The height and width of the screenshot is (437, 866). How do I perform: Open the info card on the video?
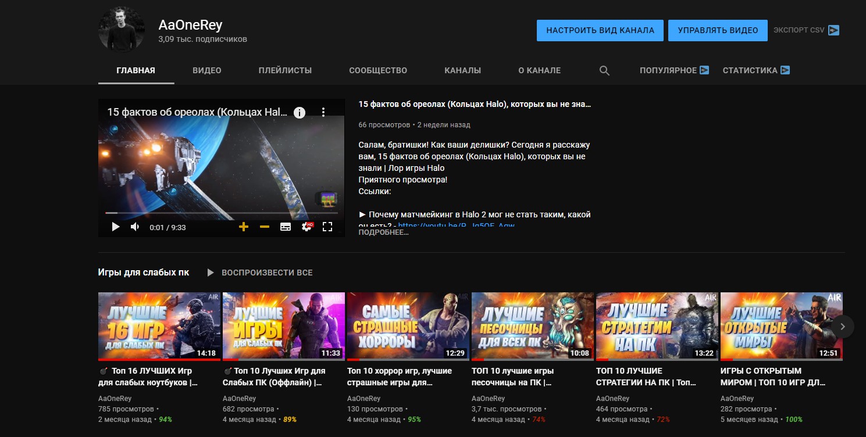click(300, 113)
